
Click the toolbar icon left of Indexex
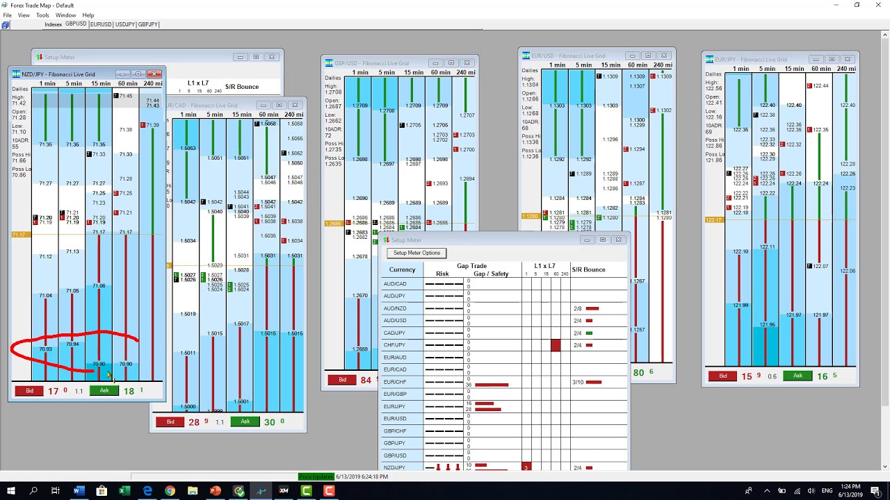click(x=6, y=24)
